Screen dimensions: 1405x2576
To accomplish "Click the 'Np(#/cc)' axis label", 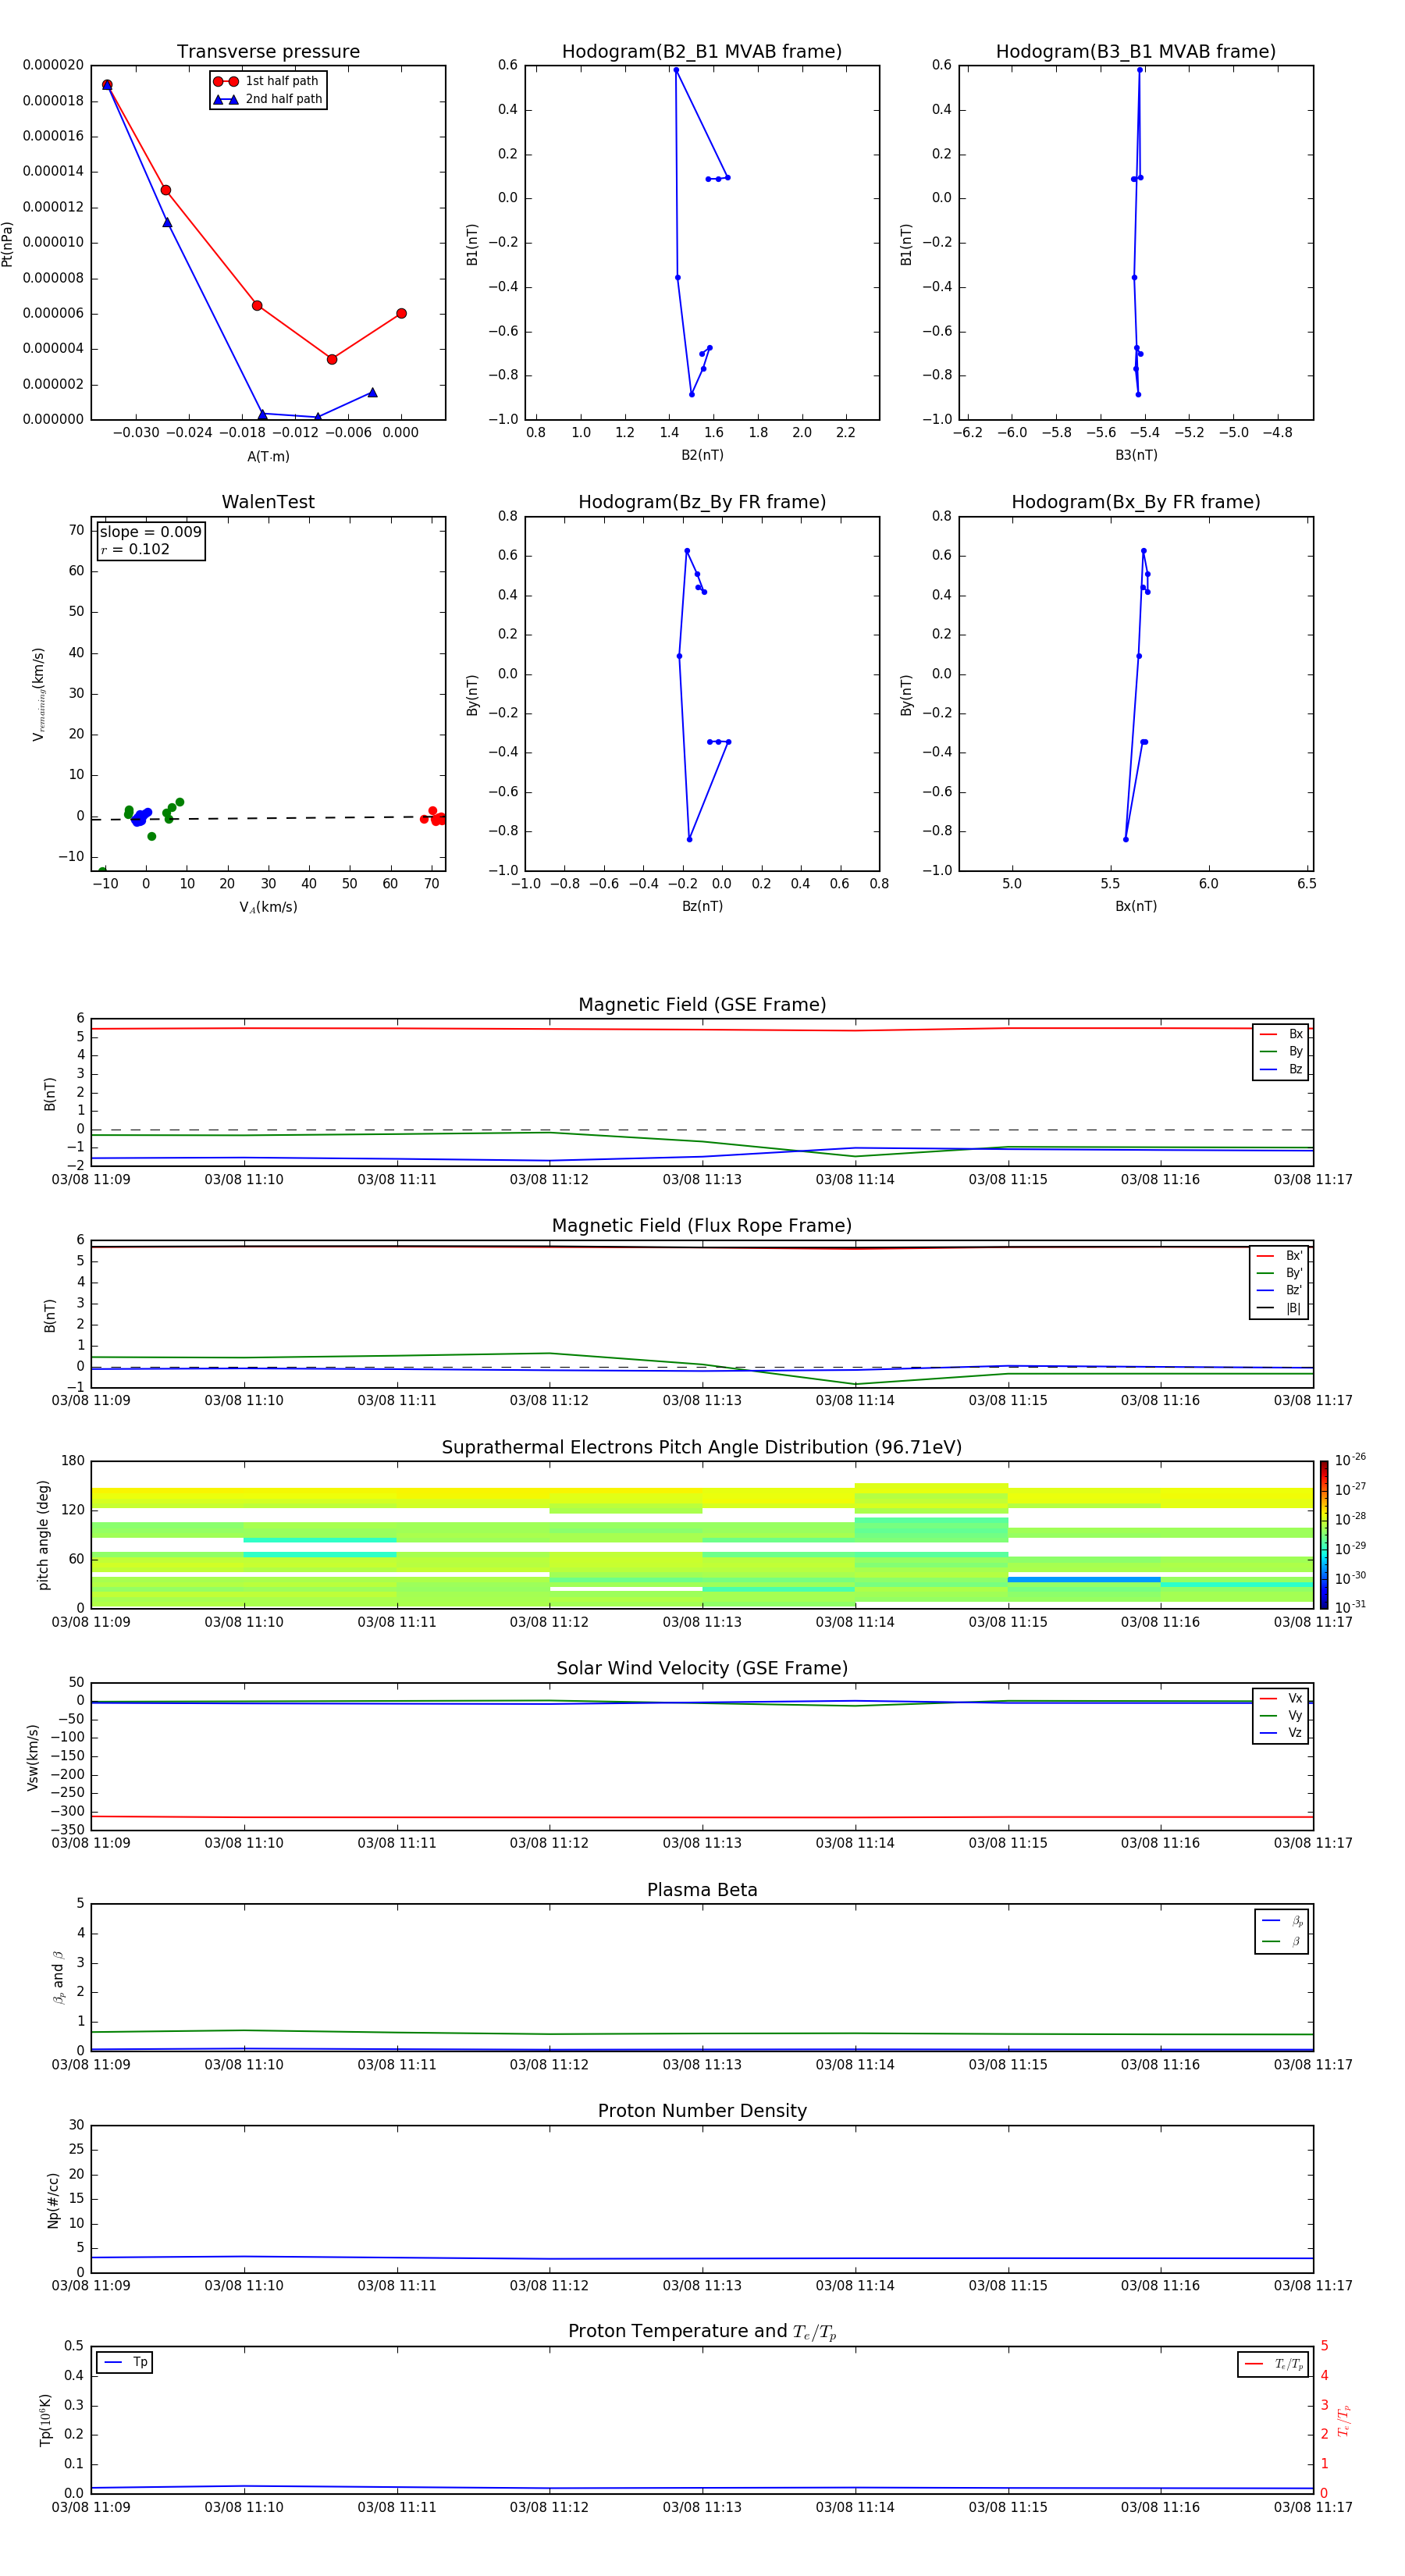I will [x=53, y=2200].
